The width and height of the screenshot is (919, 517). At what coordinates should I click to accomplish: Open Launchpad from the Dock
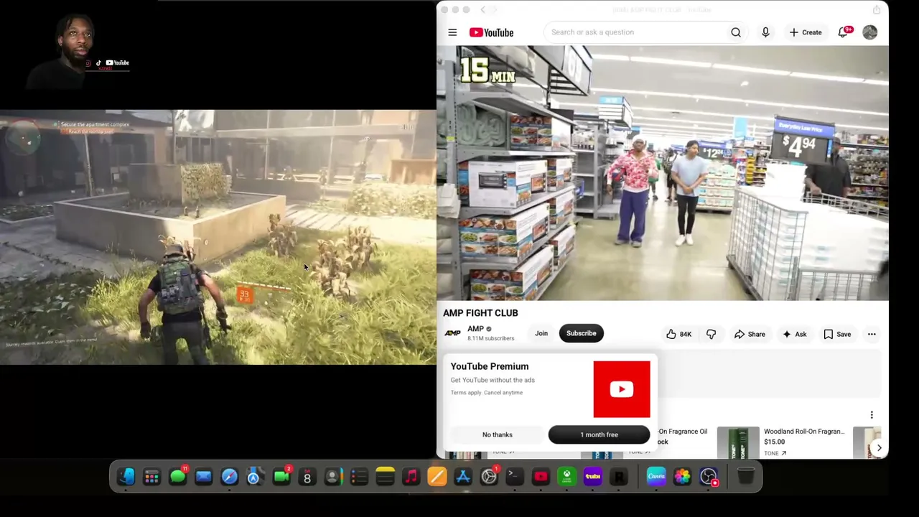pos(151,476)
